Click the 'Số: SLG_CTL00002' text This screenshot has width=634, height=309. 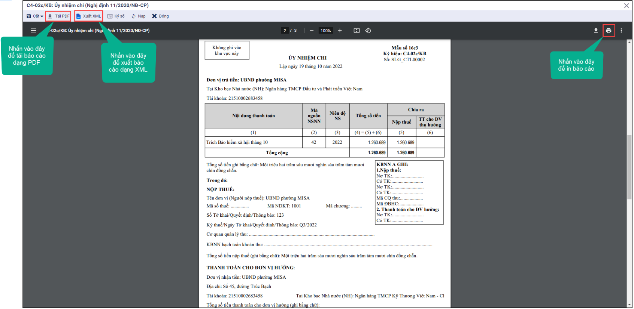click(x=404, y=60)
